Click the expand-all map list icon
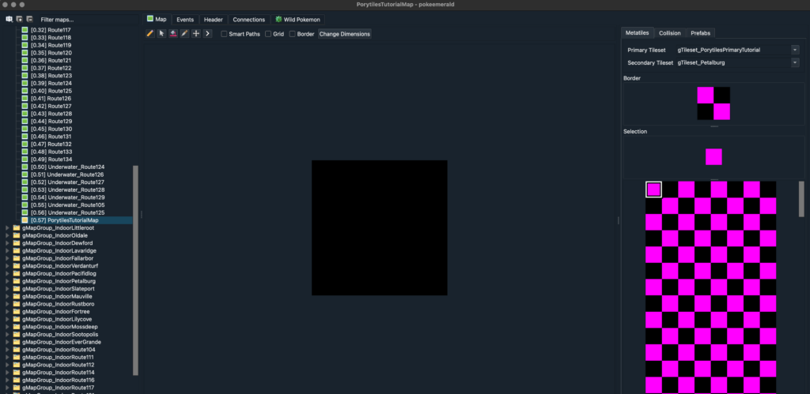Viewport: 810px width, 394px height. pyautogui.click(x=19, y=19)
